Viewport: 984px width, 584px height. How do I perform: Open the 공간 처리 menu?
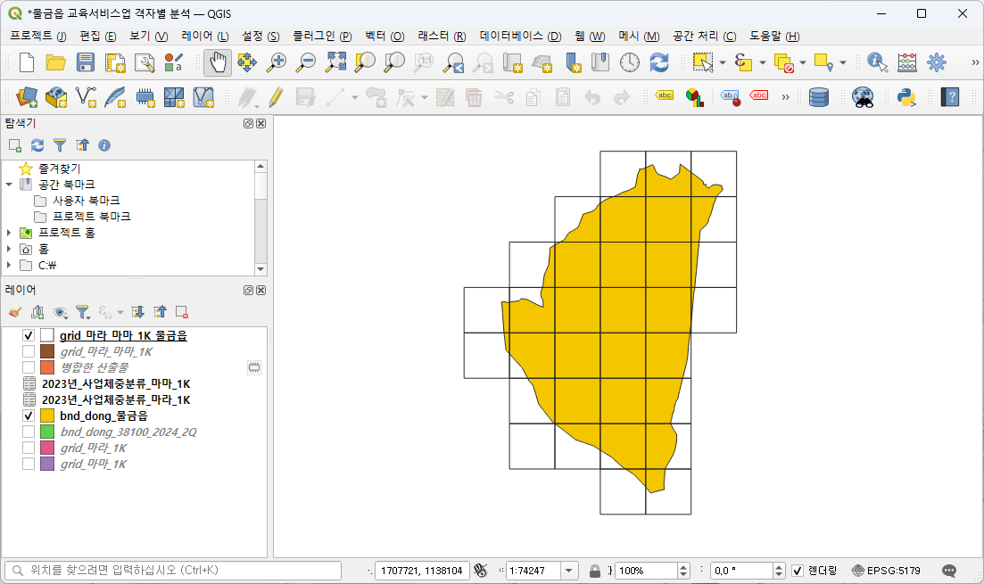click(704, 37)
